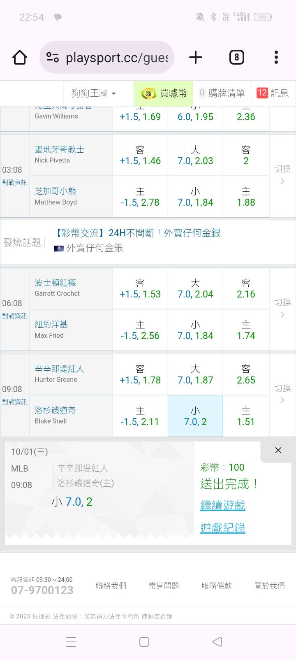296x660 pixels.
Task: Open the 訊息 messages tab
Action: pos(273,93)
